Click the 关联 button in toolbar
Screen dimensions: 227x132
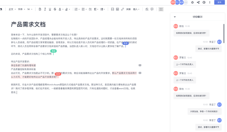(129, 9)
